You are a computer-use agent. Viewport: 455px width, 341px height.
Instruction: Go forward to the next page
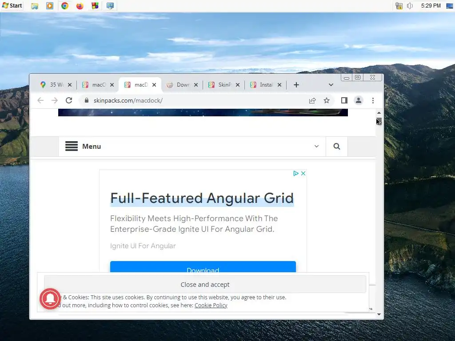(x=55, y=100)
